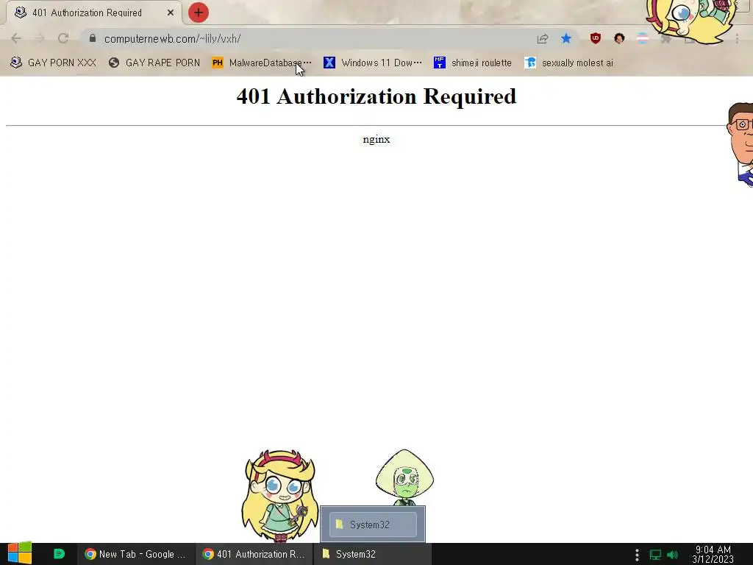Click the green Peridot shimeji character
Viewport: 753px width, 565px height.
coord(405,477)
